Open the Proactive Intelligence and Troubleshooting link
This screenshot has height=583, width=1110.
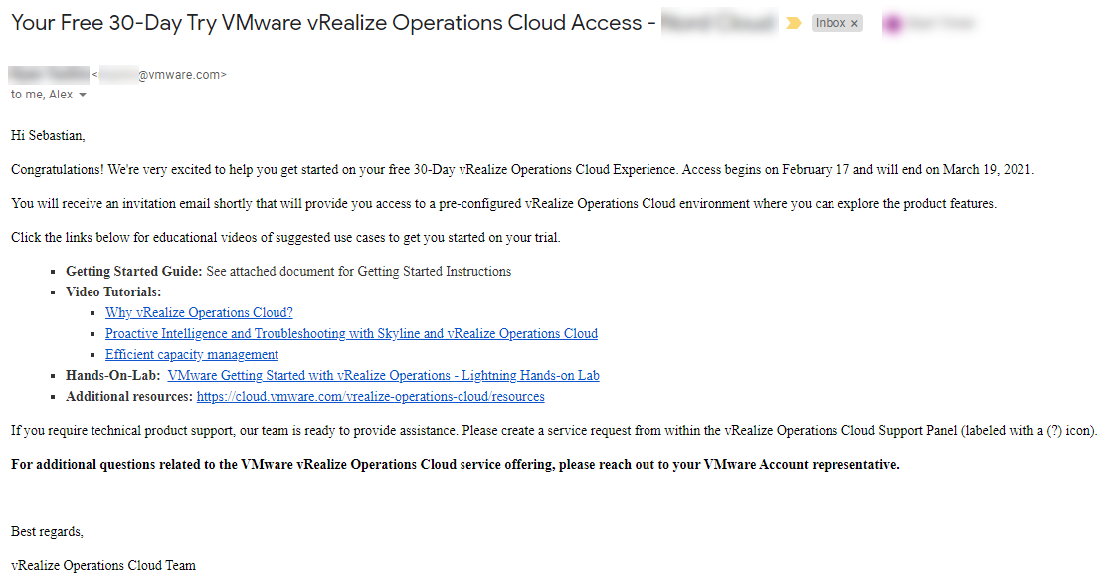pos(351,333)
